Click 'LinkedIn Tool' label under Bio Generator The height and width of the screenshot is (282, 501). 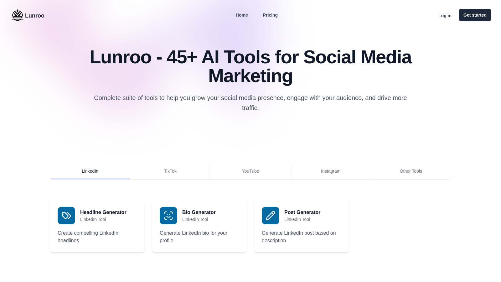(x=195, y=219)
